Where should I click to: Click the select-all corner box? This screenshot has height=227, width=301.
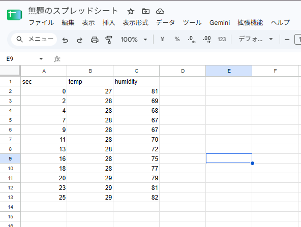point(10,71)
